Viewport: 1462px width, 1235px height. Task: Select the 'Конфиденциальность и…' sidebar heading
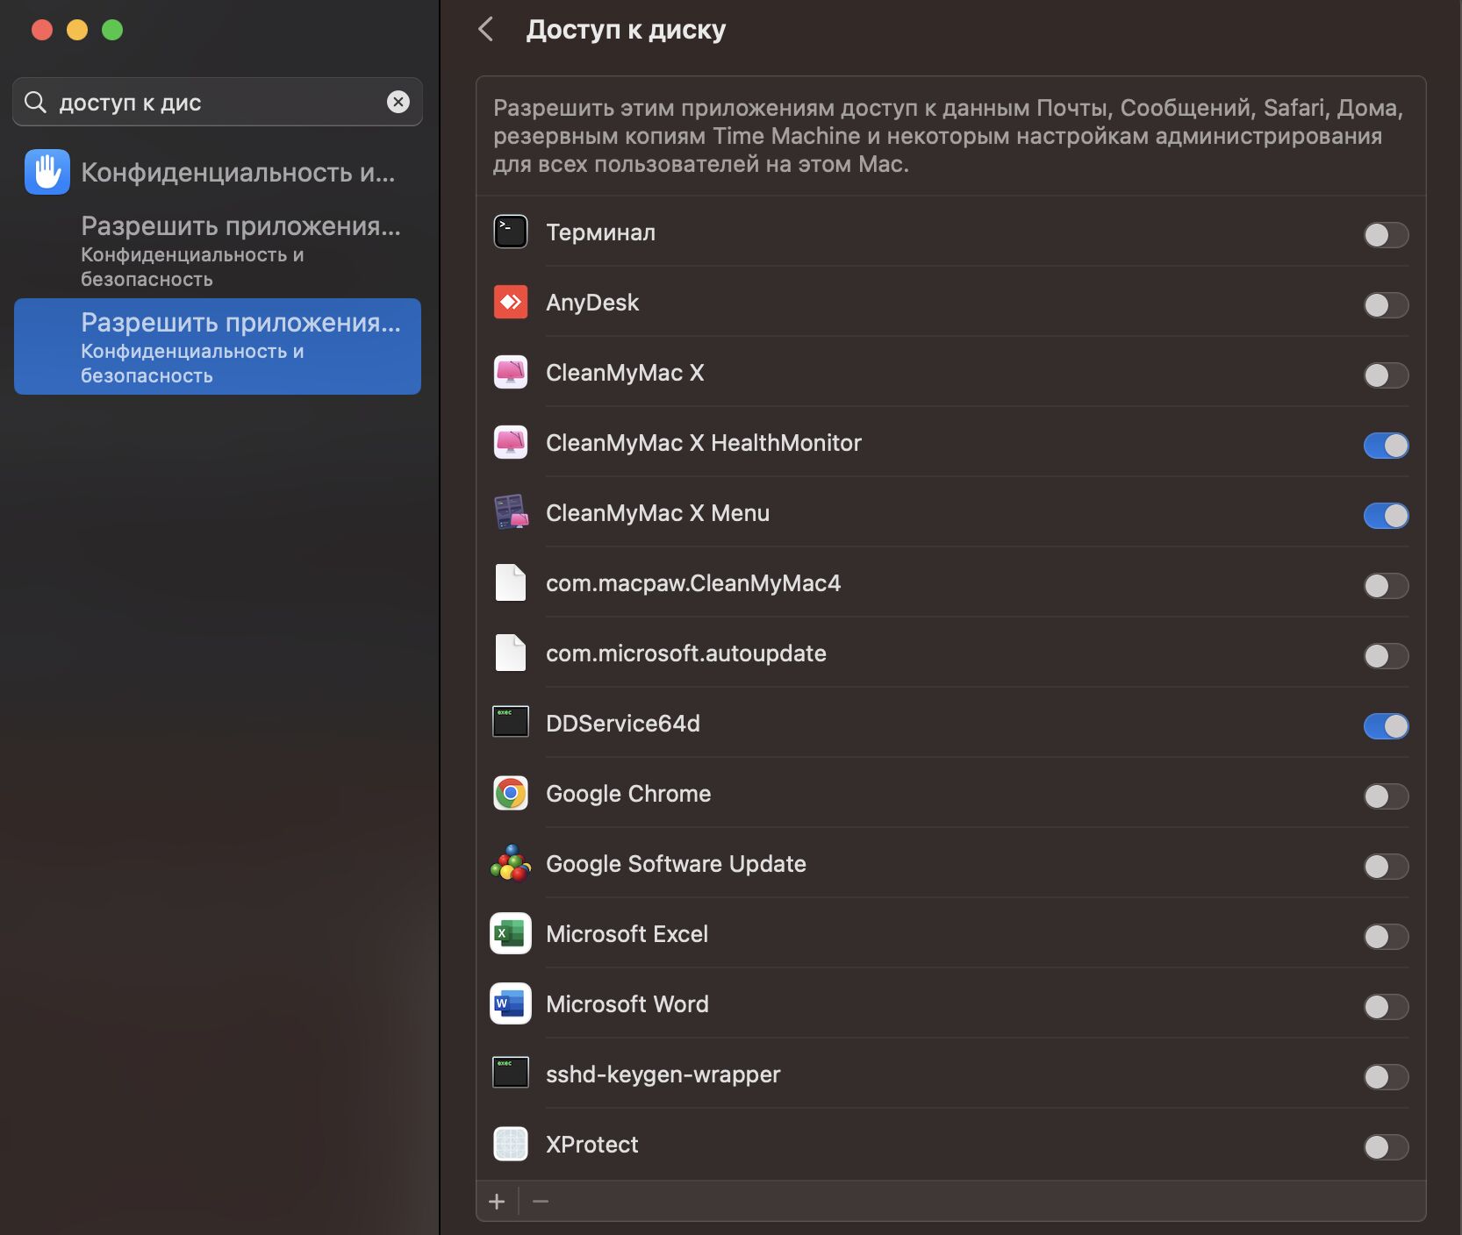coord(237,173)
